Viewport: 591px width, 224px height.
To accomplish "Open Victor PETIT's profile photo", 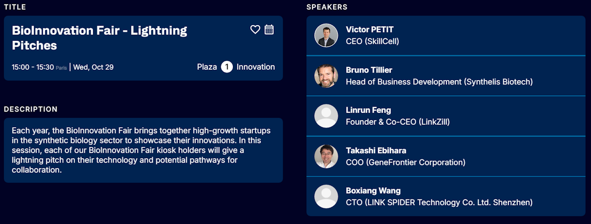I will click(326, 35).
